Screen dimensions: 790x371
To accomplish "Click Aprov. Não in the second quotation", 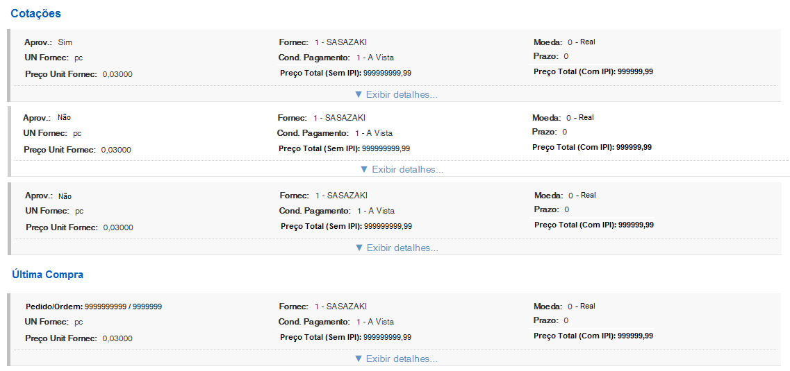I will click(64, 118).
